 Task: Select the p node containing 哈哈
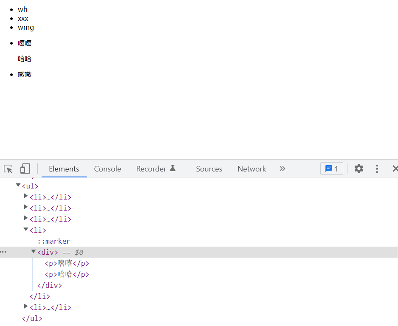click(x=67, y=274)
